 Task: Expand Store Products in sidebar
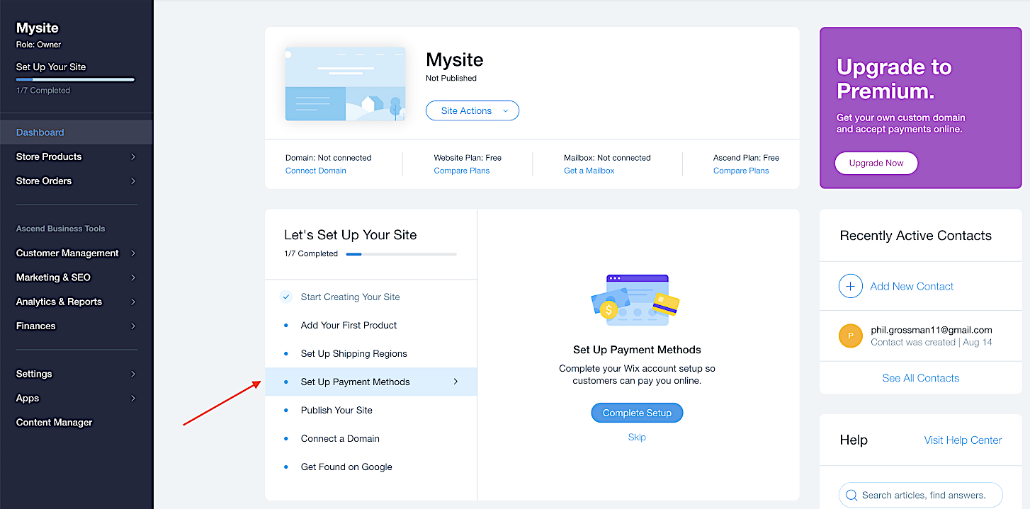click(x=76, y=156)
